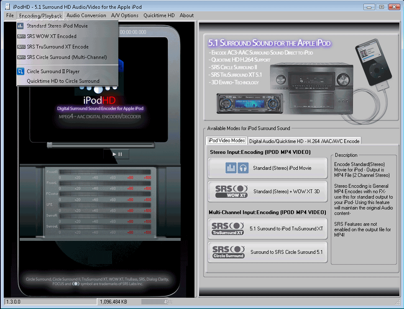404x309 pixels.
Task: Minimize the iPodHD window
Action: [369, 7]
